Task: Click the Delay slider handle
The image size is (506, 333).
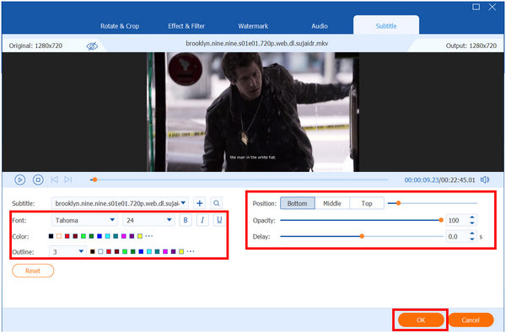Action: coord(362,237)
